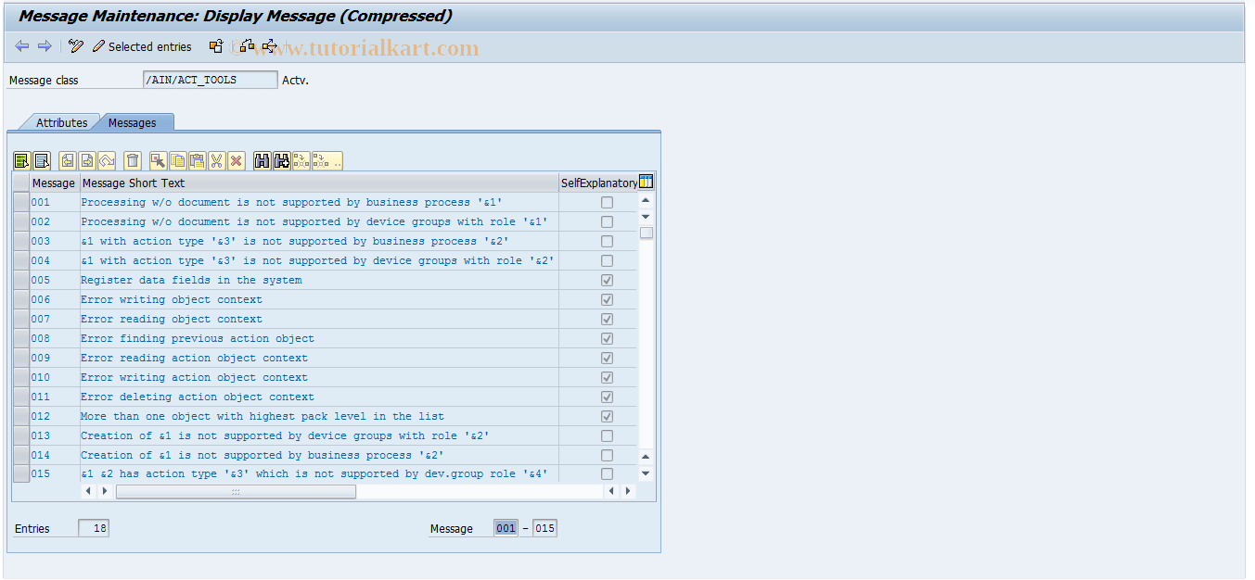The image size is (1255, 580).
Task: Click the grayed Expand node icon
Action: click(301, 161)
